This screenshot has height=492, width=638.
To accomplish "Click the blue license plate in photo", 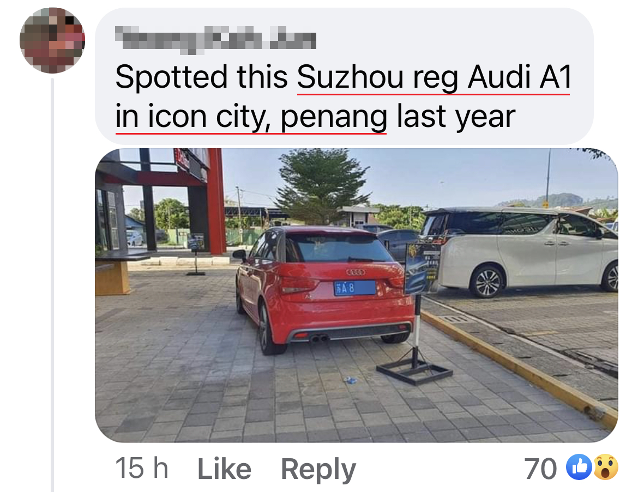I will click(x=355, y=288).
